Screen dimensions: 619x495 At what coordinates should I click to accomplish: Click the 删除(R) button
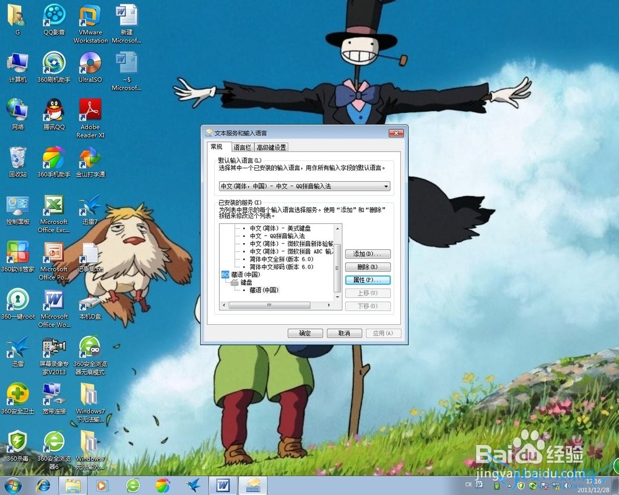(x=368, y=267)
